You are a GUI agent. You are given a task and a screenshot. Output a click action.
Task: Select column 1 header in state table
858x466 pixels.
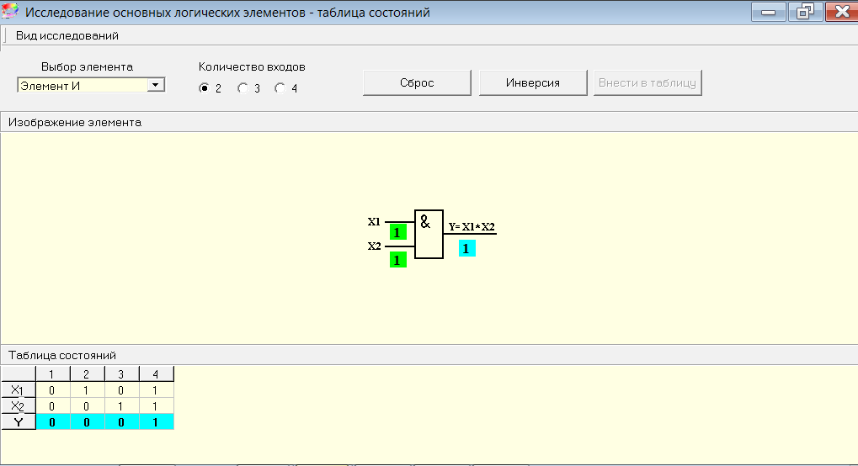tap(52, 374)
